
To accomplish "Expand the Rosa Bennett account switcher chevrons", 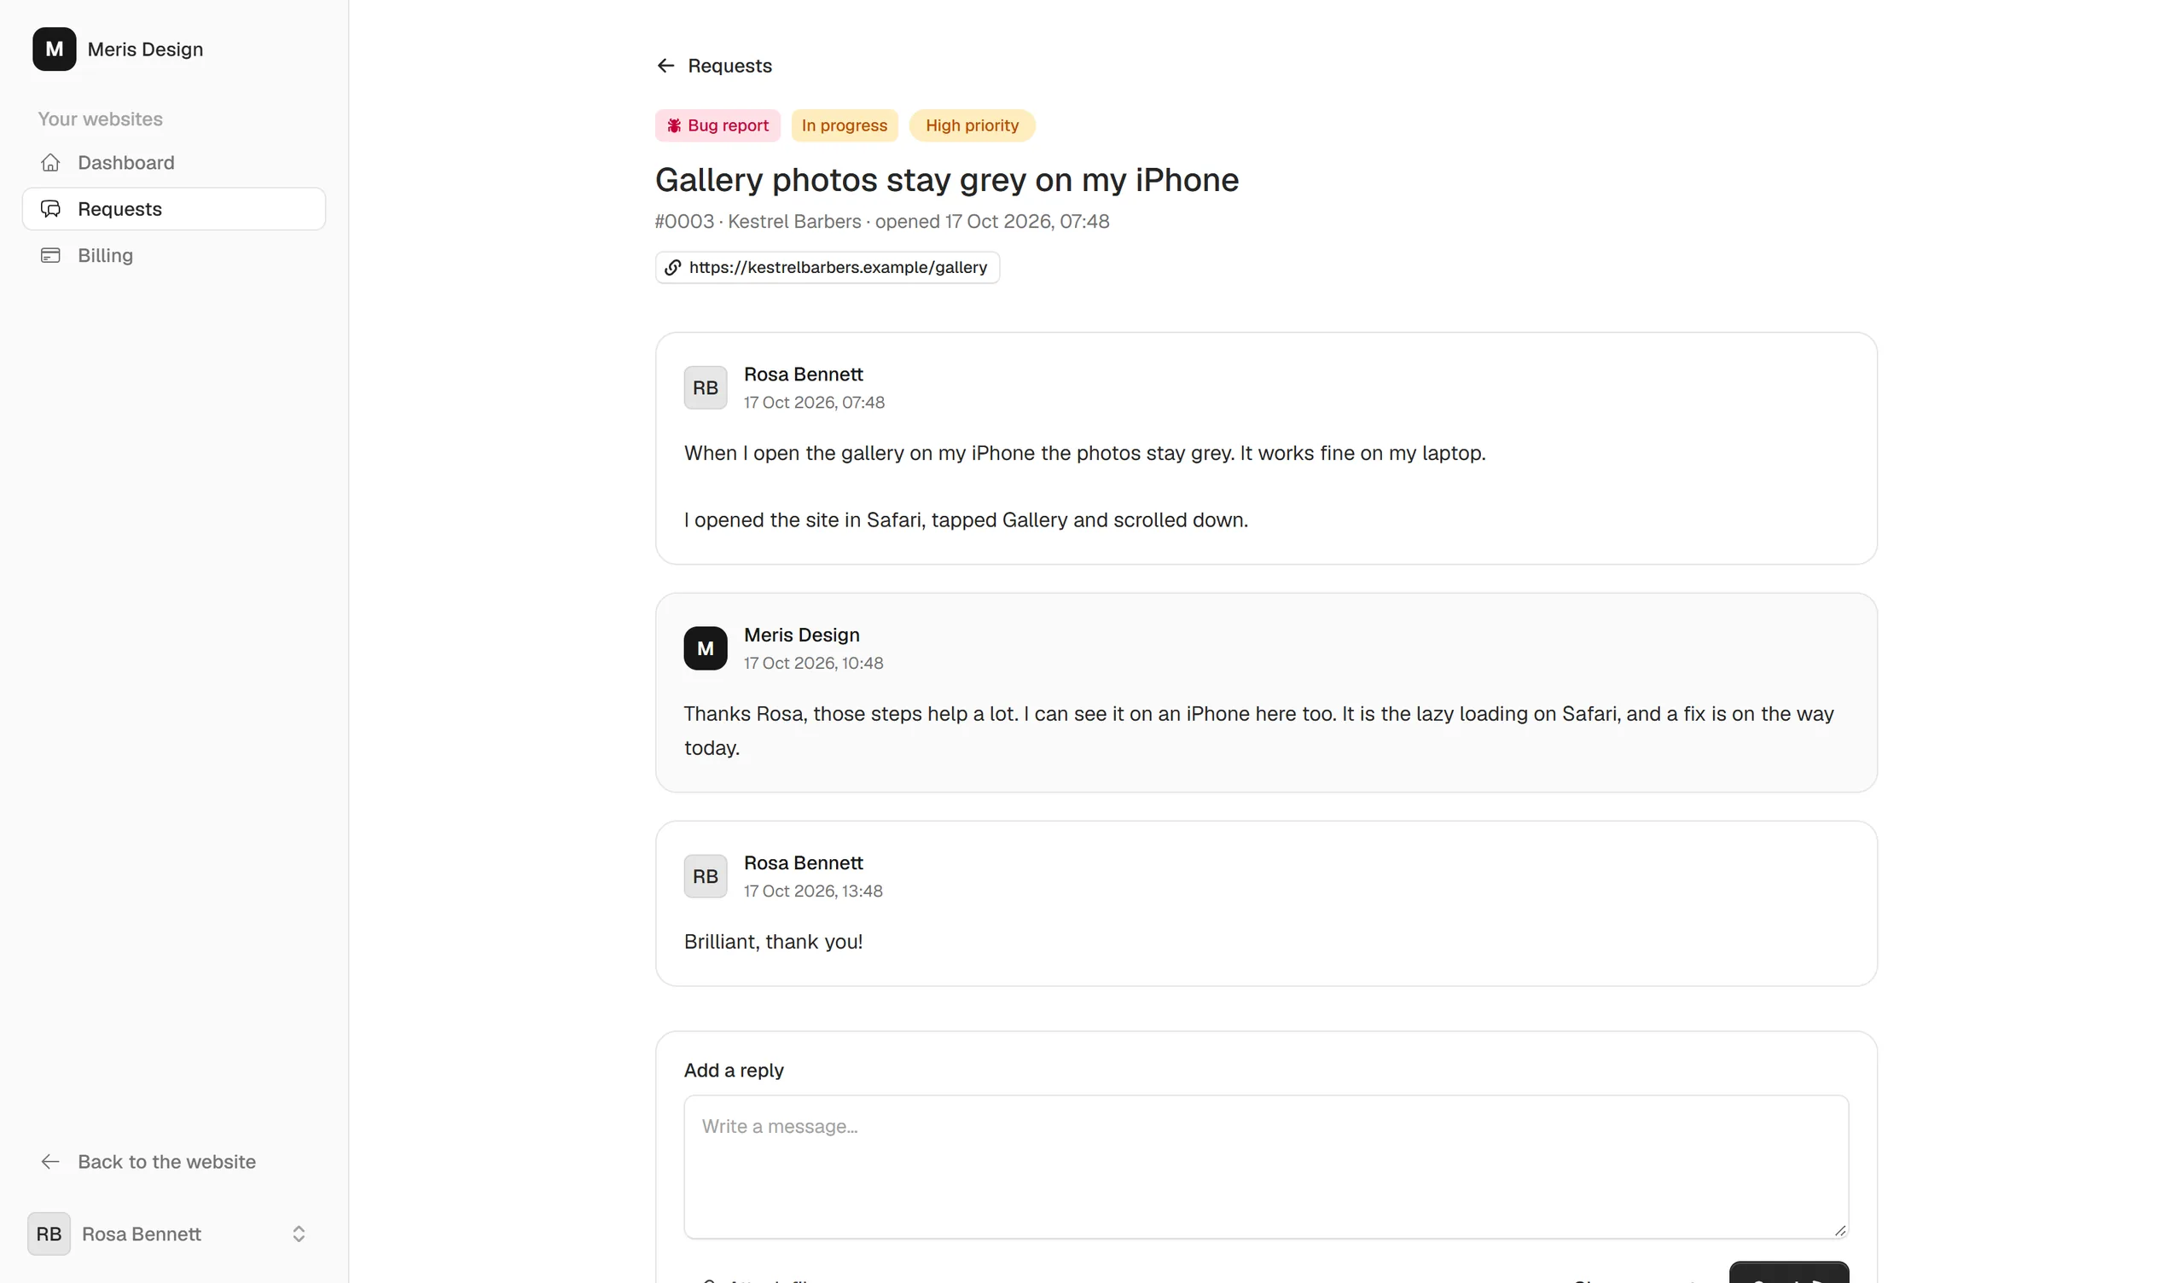I will tap(298, 1234).
